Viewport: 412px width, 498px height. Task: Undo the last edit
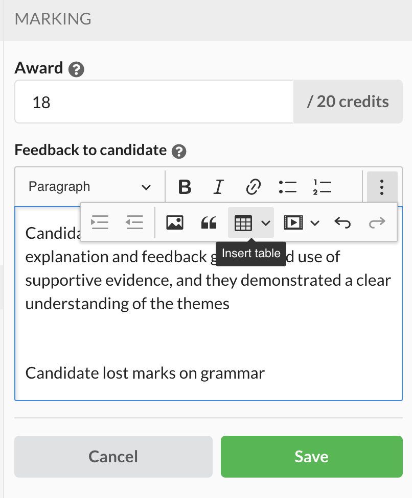point(342,222)
